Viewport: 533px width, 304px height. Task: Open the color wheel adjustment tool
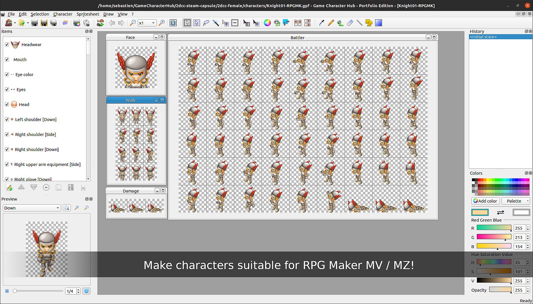[x=267, y=23]
